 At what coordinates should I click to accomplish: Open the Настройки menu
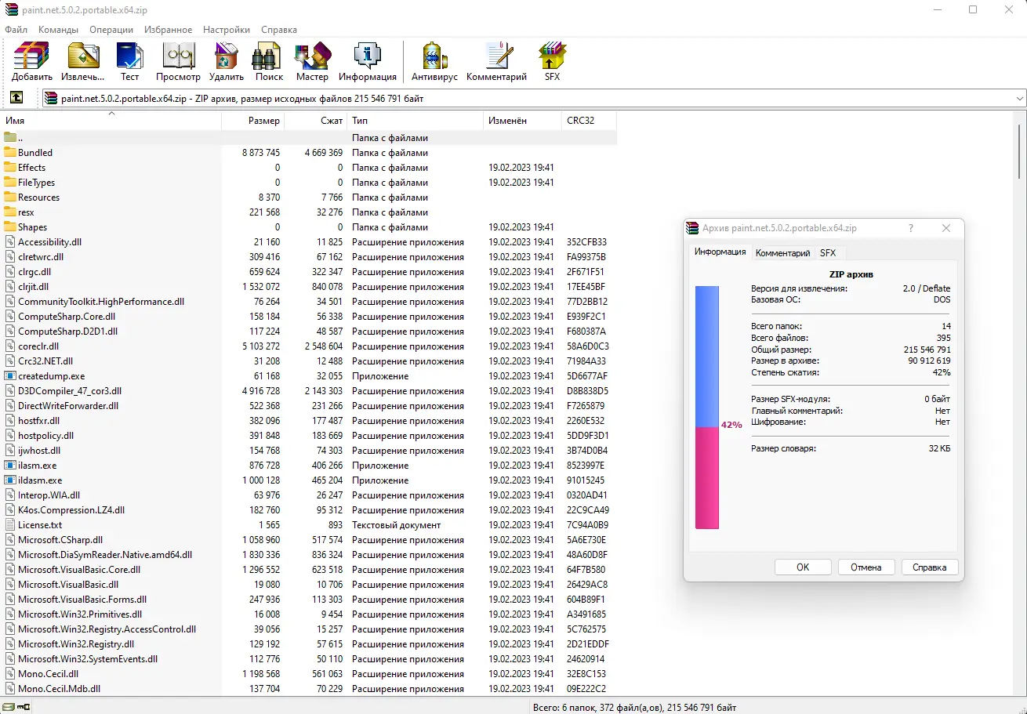[x=227, y=30]
